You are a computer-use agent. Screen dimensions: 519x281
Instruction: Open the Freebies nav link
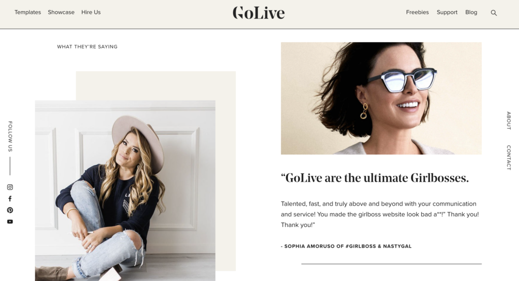point(418,12)
